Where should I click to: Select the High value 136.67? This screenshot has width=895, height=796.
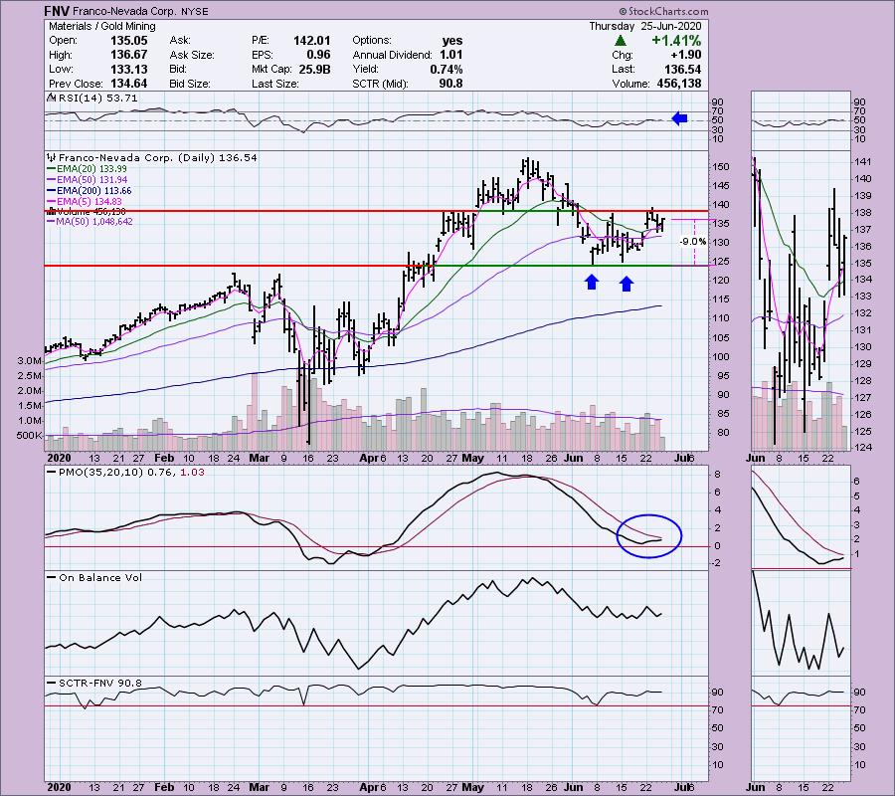[x=128, y=55]
